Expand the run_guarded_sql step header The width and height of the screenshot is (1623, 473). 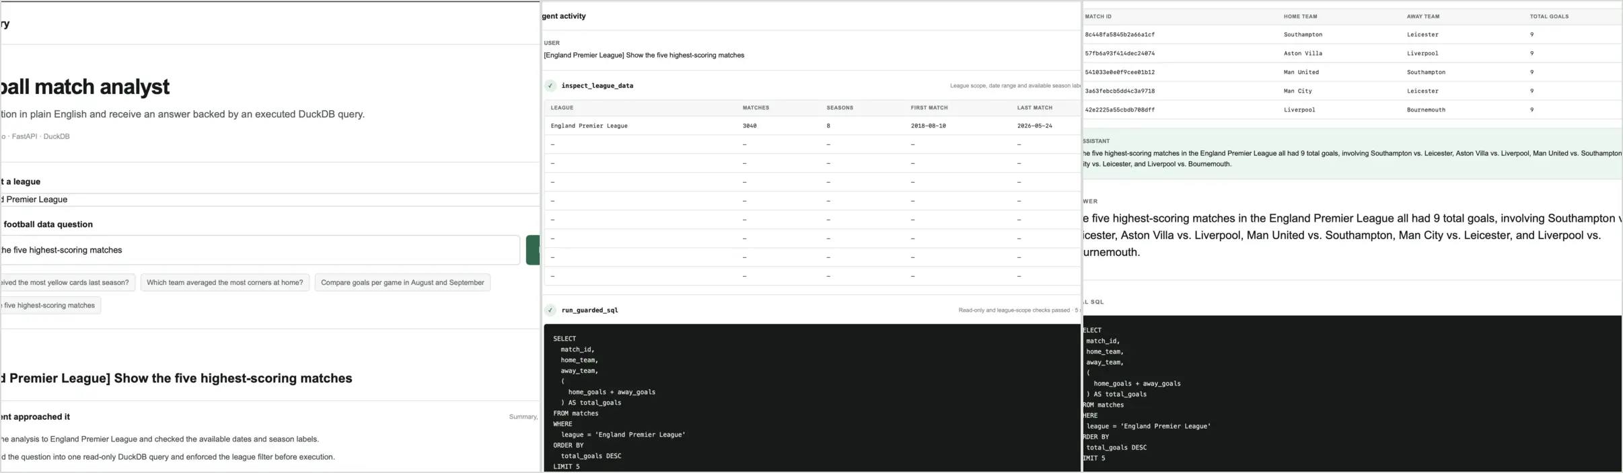pyautogui.click(x=812, y=310)
